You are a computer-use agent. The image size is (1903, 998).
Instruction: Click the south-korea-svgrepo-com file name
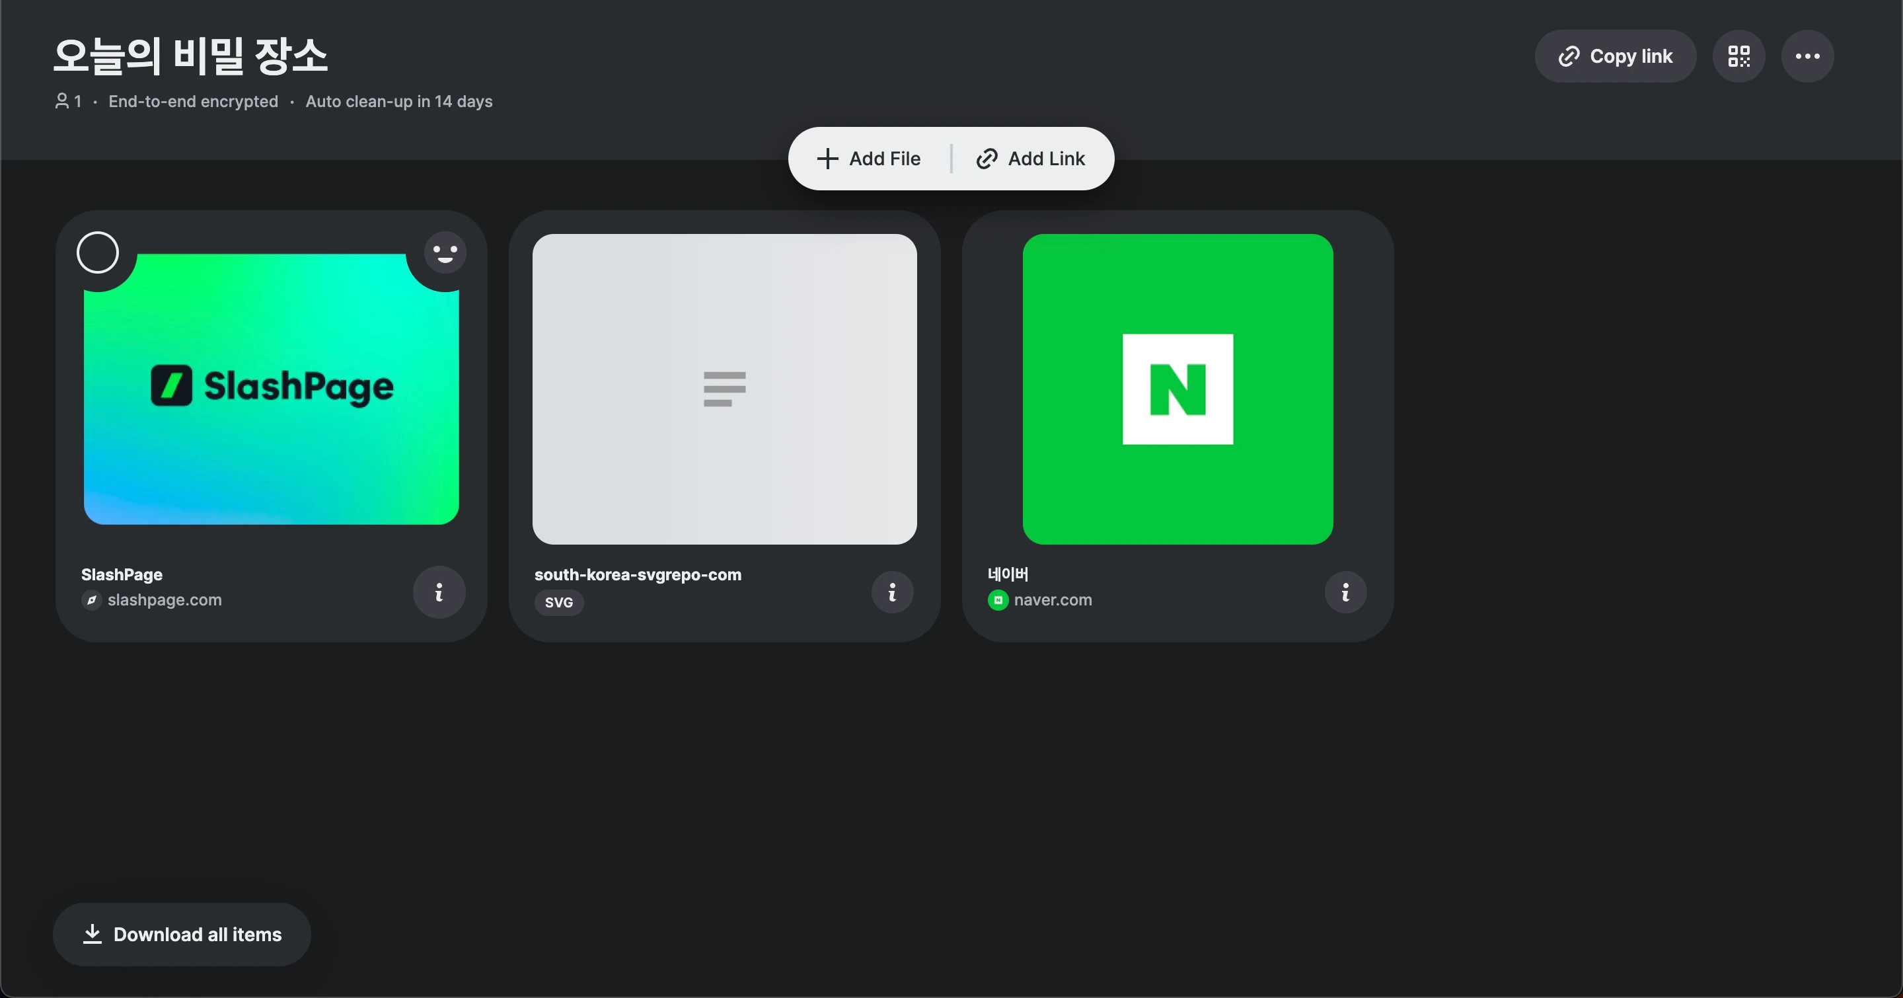click(x=638, y=575)
